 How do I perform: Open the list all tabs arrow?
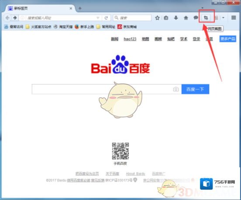203,8
